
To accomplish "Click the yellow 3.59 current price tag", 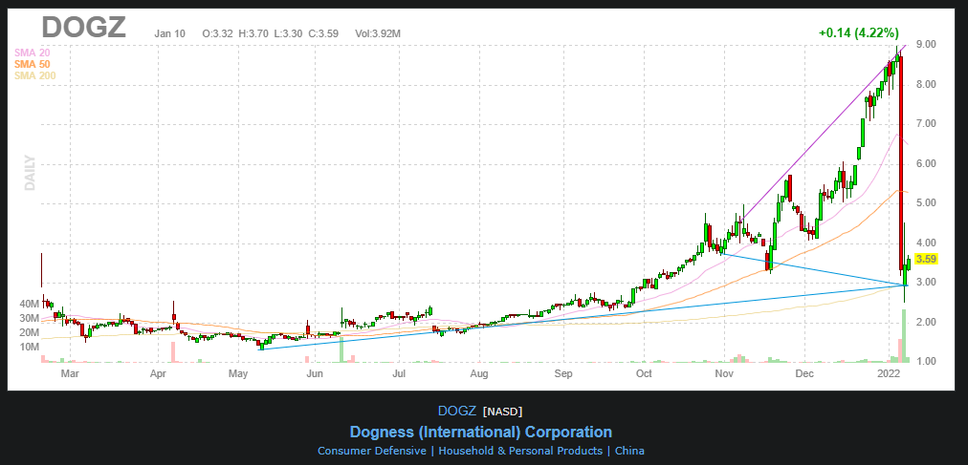I will coord(927,260).
